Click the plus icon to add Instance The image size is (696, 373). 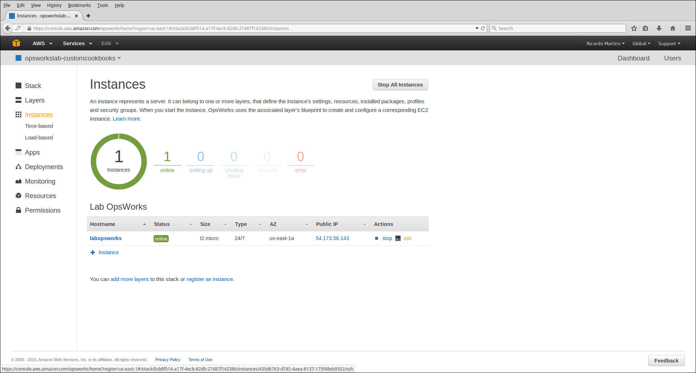coord(93,252)
